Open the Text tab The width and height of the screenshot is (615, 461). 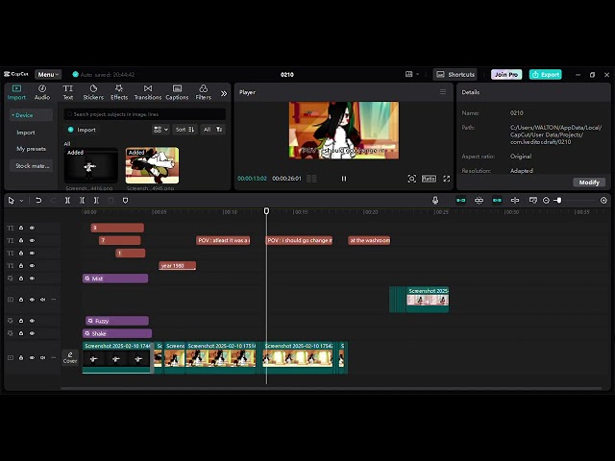(x=68, y=92)
